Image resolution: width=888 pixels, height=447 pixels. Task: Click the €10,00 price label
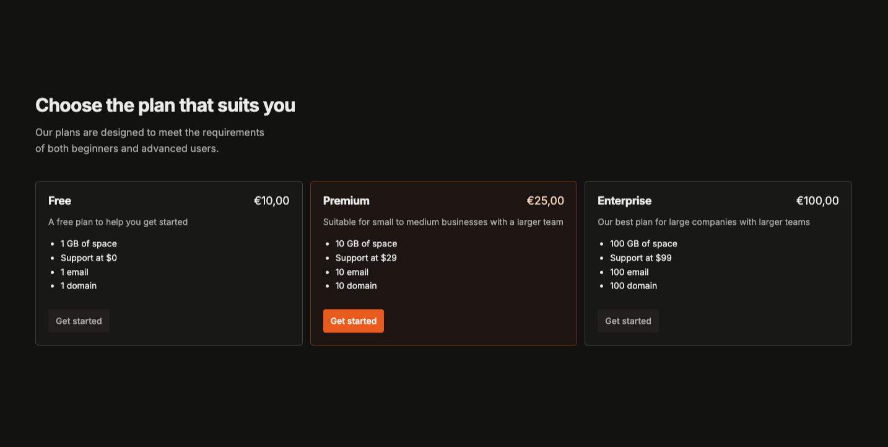[x=271, y=201]
